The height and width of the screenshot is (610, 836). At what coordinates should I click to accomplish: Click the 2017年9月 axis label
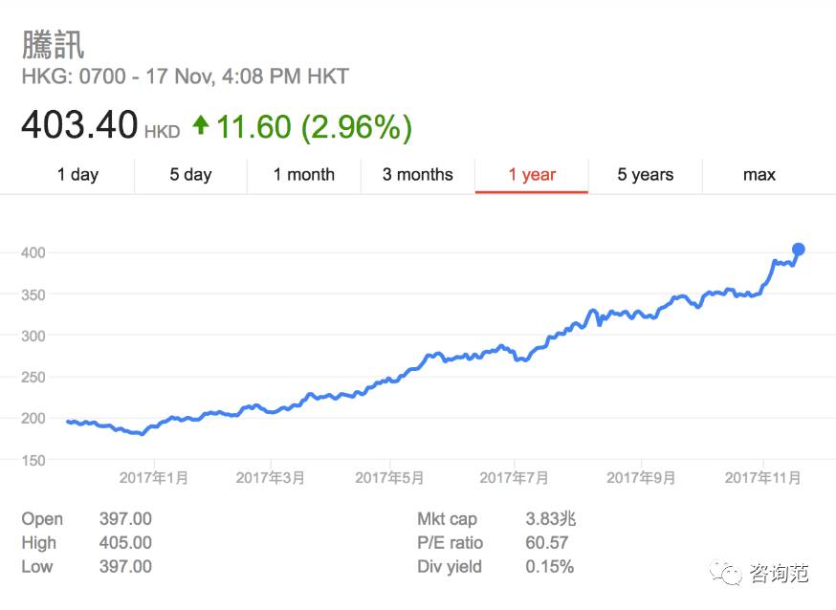point(641,477)
